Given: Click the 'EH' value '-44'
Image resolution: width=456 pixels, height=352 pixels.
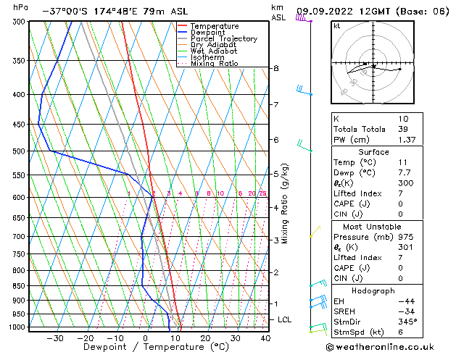Looking at the screenshot, I should pyautogui.click(x=406, y=301).
